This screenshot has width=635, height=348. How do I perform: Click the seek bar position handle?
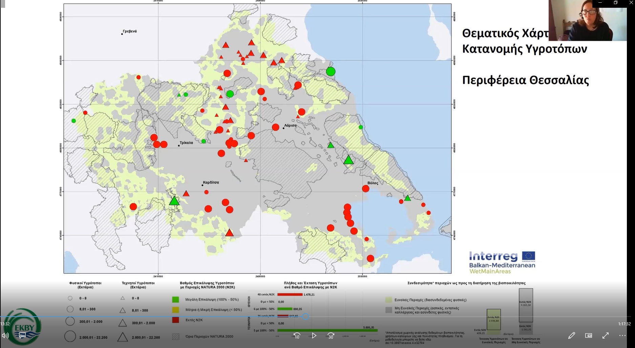(x=305, y=317)
